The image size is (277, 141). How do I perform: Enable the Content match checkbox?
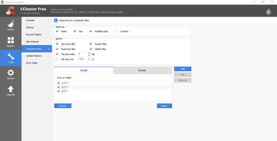pyautogui.click(x=116, y=31)
